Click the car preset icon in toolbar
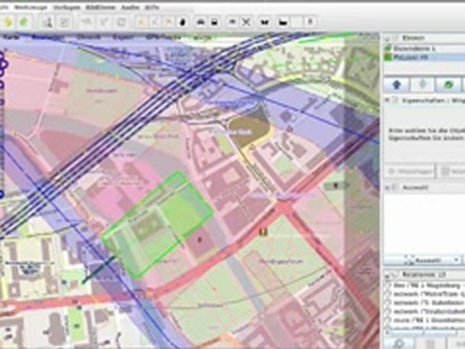The image size is (465, 349). tap(201, 22)
